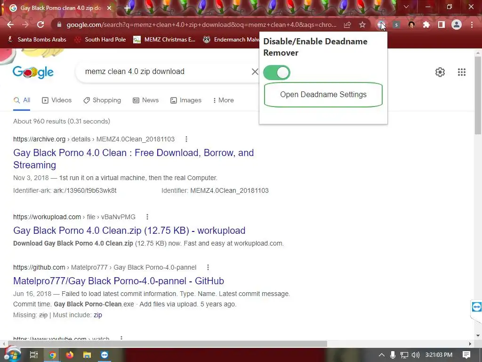Viewport: 482px width, 362px height.
Task: Open a new tab with plus button
Action: coord(127,8)
